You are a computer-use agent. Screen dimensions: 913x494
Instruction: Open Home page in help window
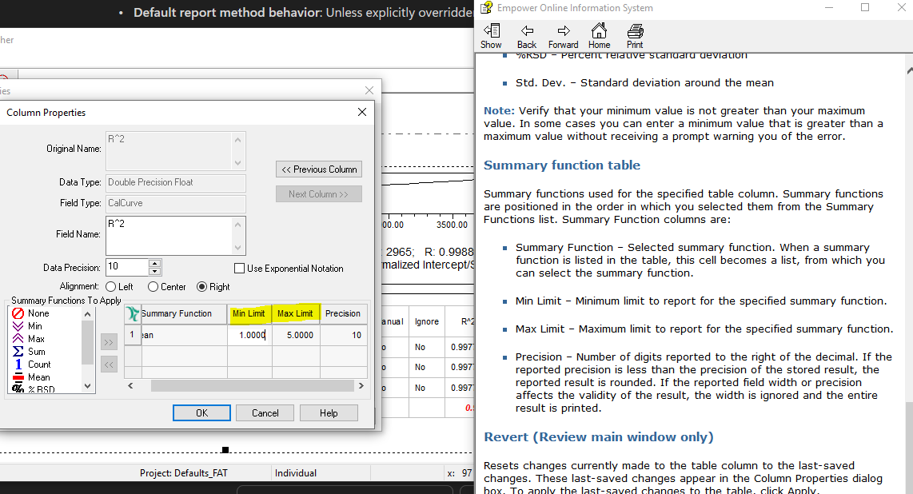pyautogui.click(x=599, y=36)
